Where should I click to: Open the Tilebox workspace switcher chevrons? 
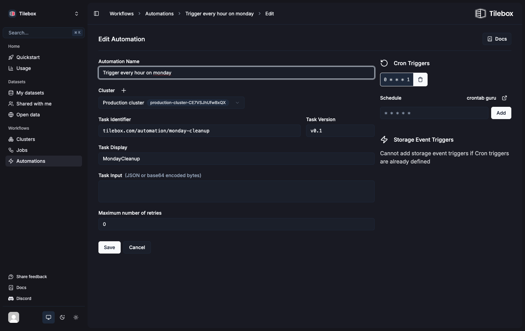[77, 13]
